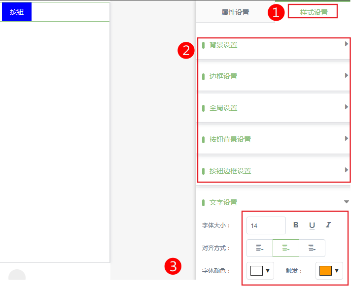
Task: Select the blue 按钮 on the canvas
Action: 17,12
